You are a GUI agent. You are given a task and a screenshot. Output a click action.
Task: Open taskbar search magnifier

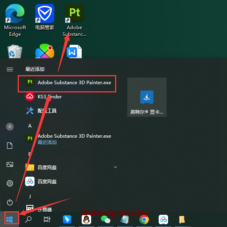pos(28,219)
